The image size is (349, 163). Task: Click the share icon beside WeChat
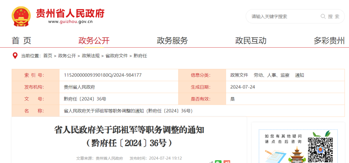click(211, 162)
